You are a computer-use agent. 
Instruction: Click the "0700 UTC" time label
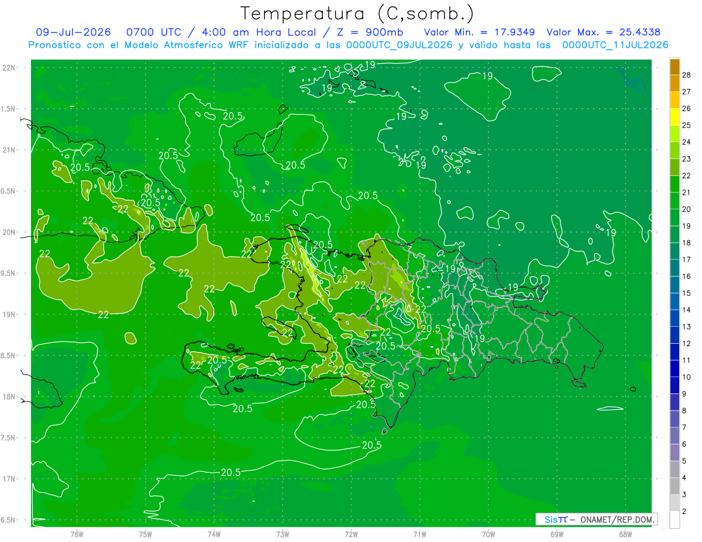coord(154,32)
